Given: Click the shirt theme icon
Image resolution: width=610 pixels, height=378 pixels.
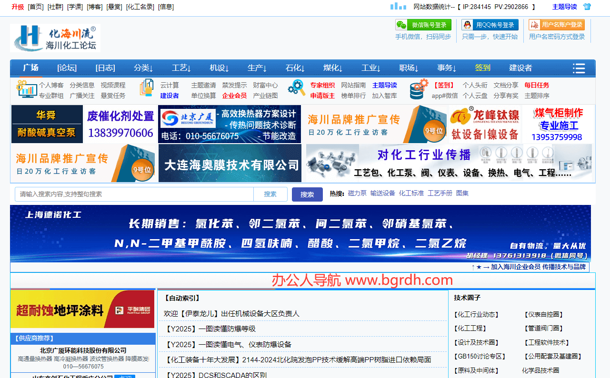Looking at the screenshot, I should tap(587, 7).
